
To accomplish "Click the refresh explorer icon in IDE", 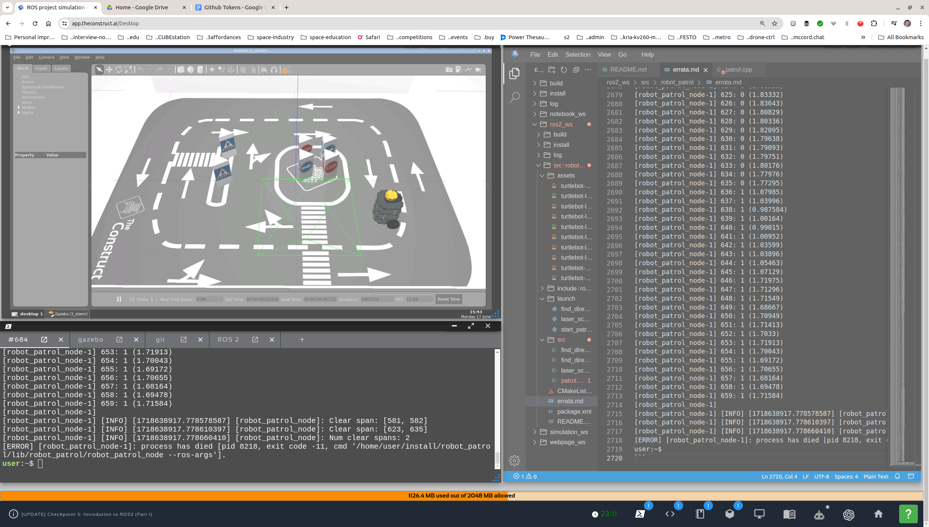I will pyautogui.click(x=564, y=70).
